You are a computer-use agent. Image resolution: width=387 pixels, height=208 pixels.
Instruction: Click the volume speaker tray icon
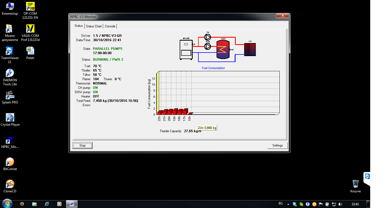340,204
